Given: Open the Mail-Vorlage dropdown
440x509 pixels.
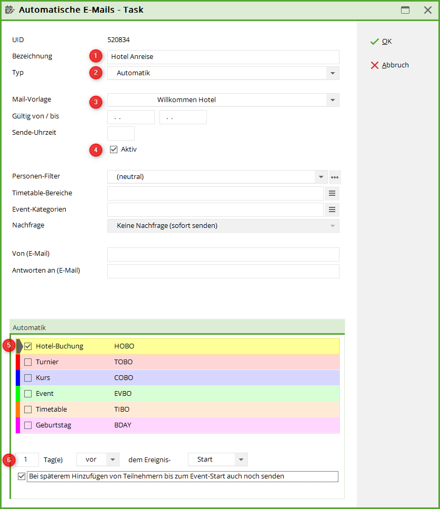Looking at the screenshot, I should tap(332, 100).
